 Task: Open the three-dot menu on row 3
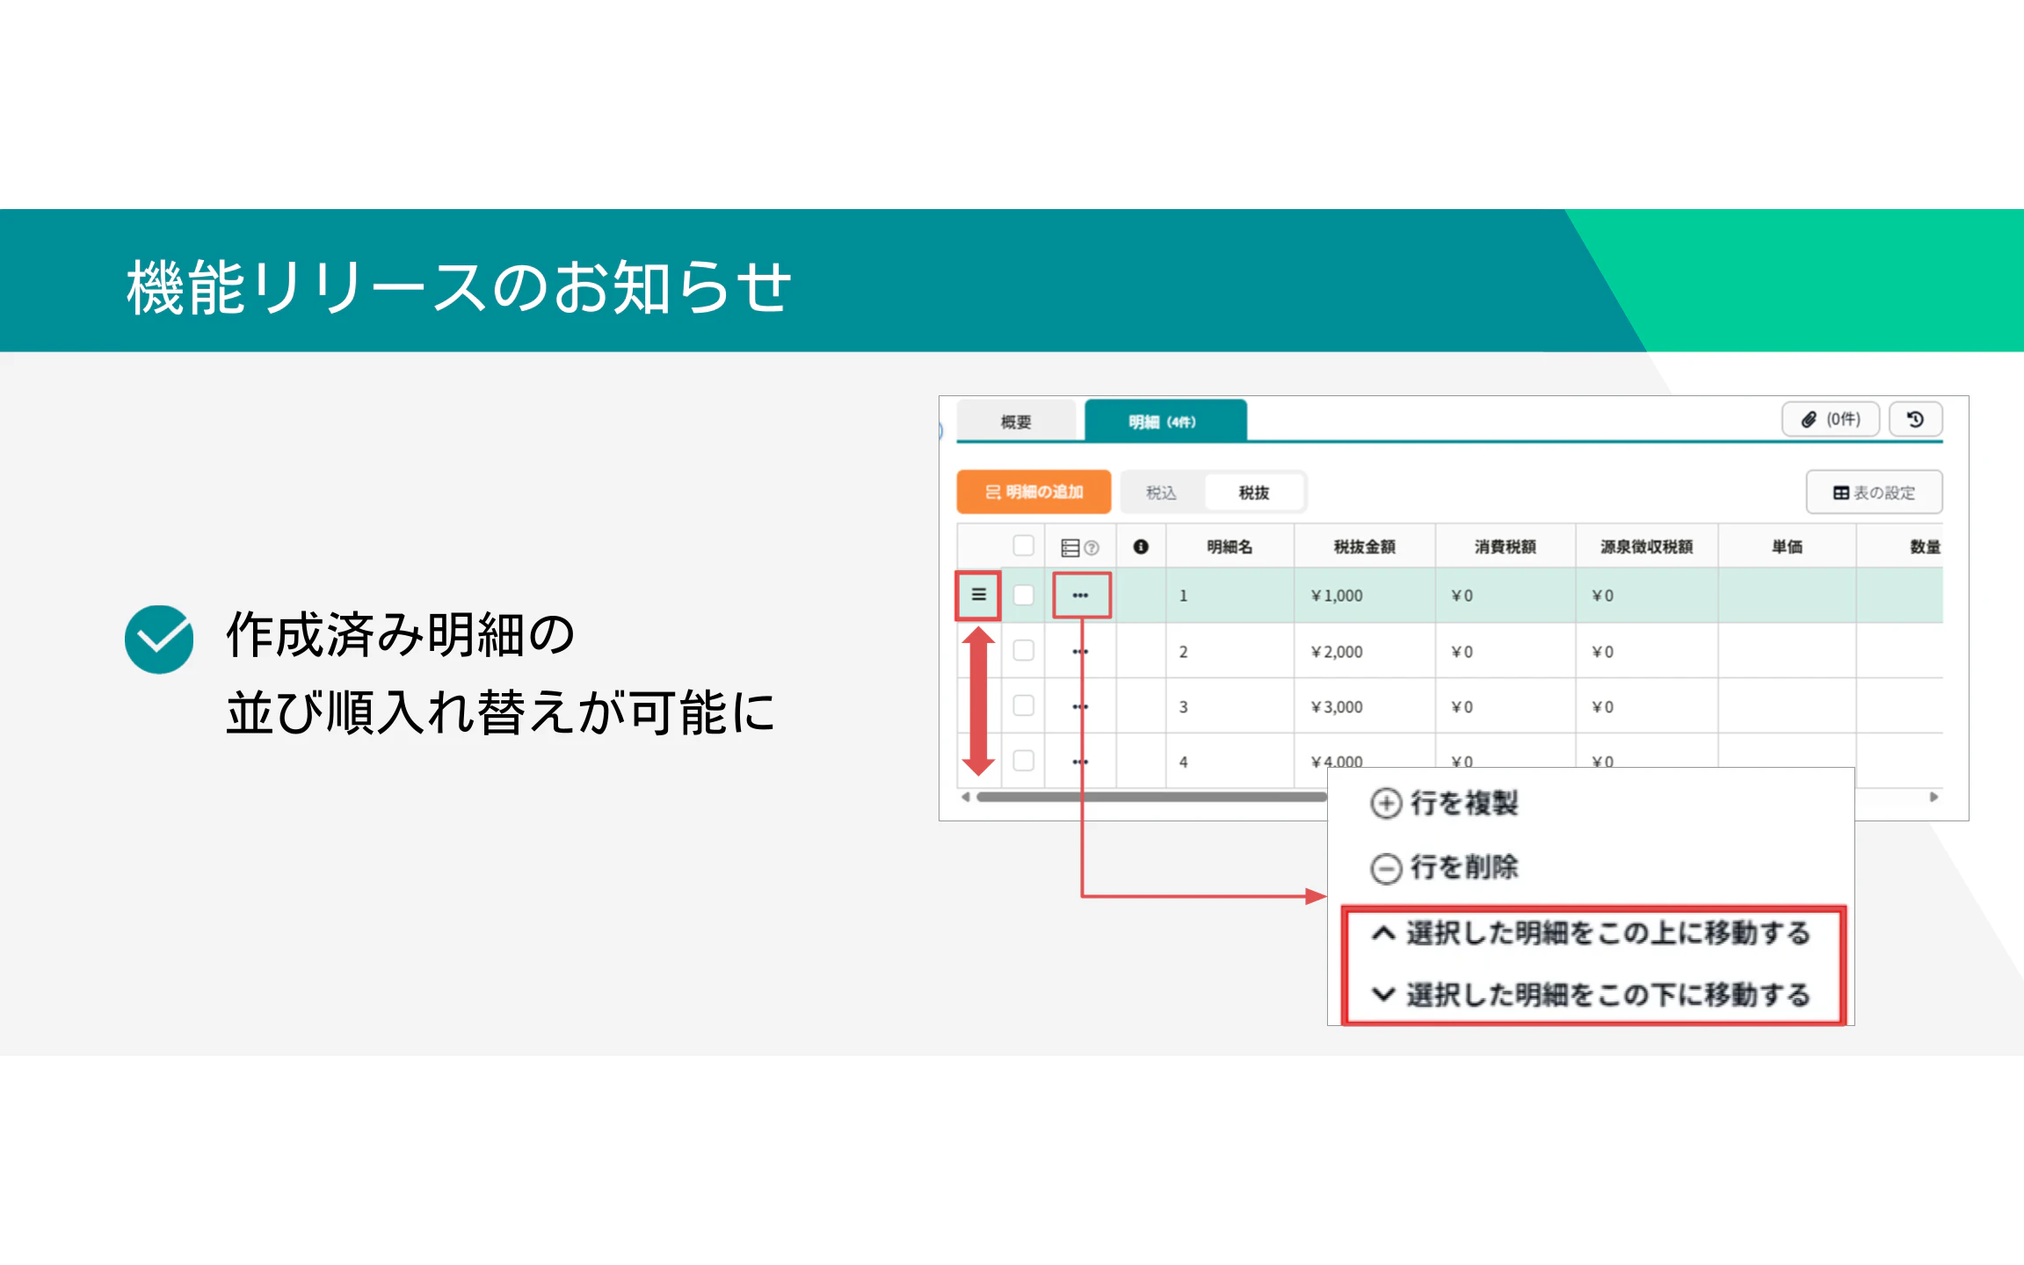tap(1080, 706)
